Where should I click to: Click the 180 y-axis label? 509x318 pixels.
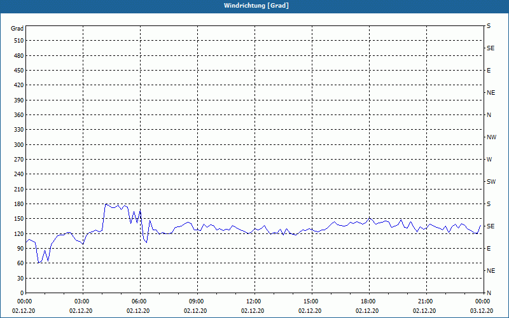point(19,204)
